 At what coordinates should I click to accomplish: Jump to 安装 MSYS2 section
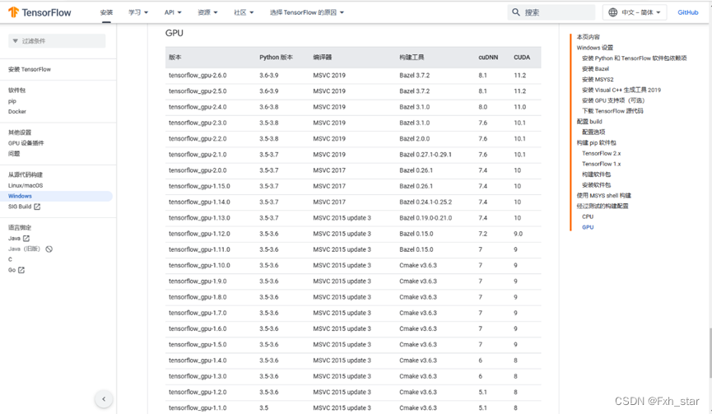(x=598, y=79)
